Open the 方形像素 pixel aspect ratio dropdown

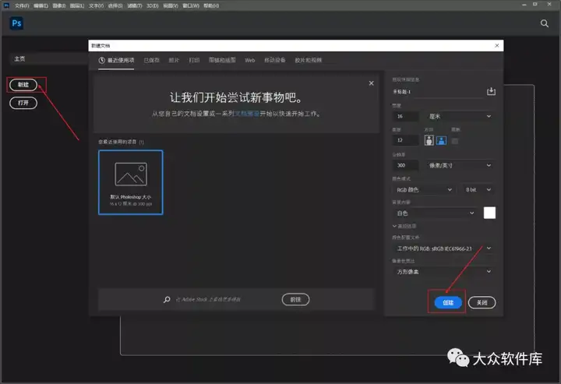tap(443, 272)
